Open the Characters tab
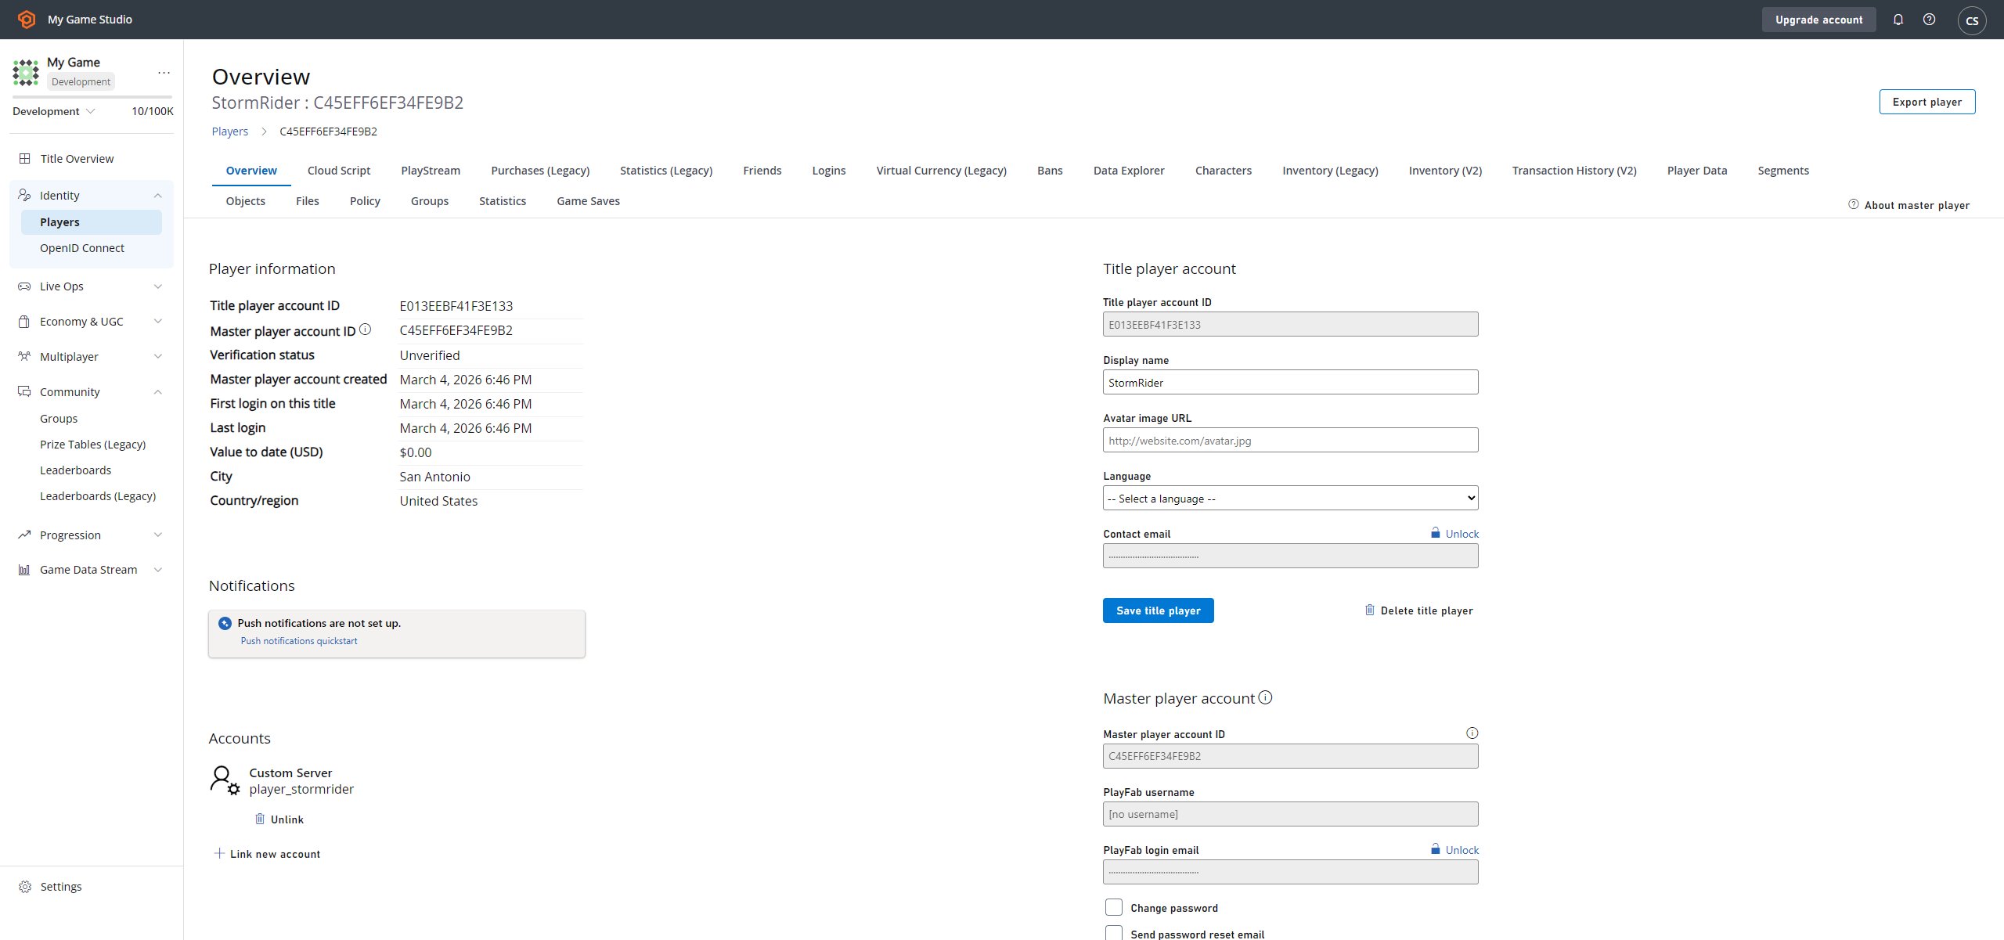 pos(1224,171)
